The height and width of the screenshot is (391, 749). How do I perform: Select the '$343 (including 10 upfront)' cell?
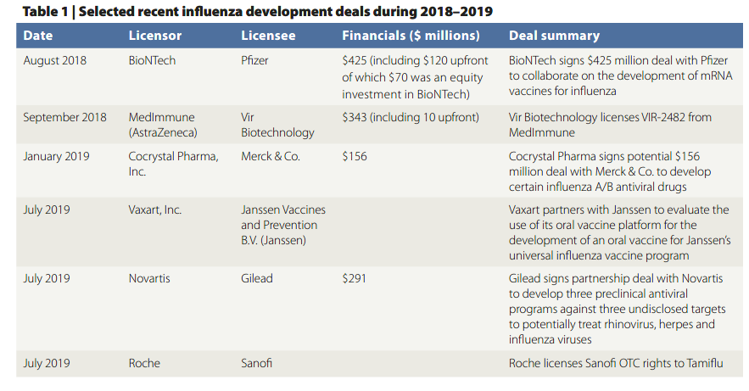pos(410,117)
